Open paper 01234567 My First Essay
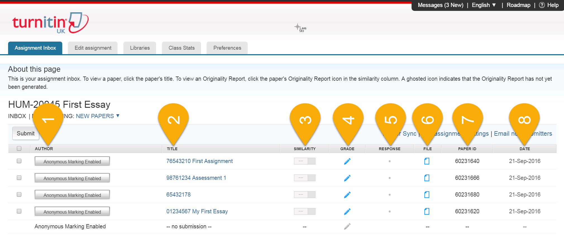This screenshot has width=564, height=244. tap(197, 211)
